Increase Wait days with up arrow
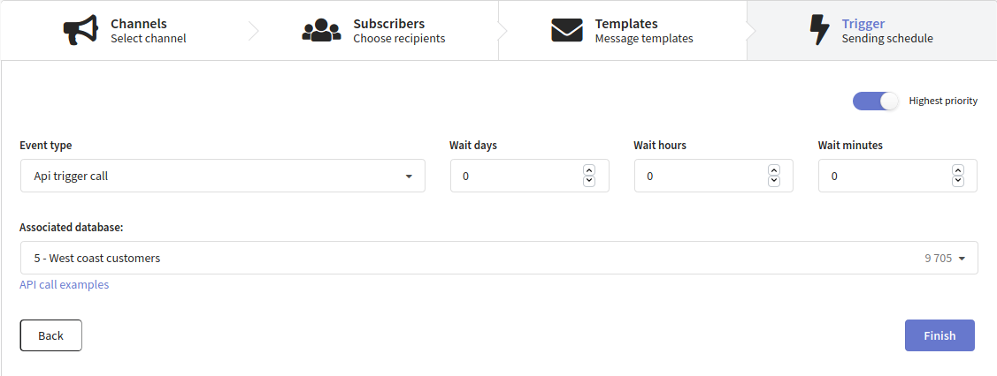Image resolution: width=997 pixels, height=376 pixels. (x=589, y=170)
